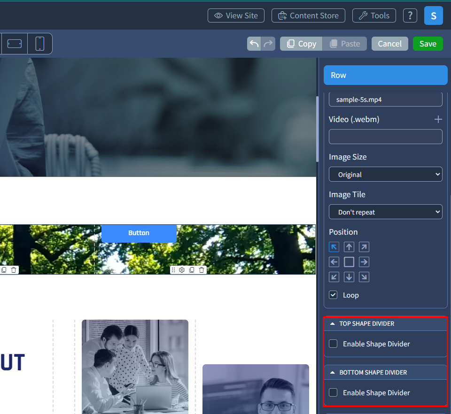The width and height of the screenshot is (451, 414).
Task: Open the Image Size dropdown
Action: pos(385,174)
